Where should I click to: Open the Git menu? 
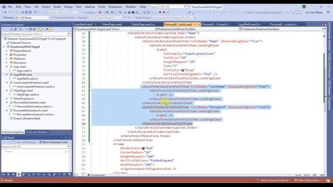(36, 7)
